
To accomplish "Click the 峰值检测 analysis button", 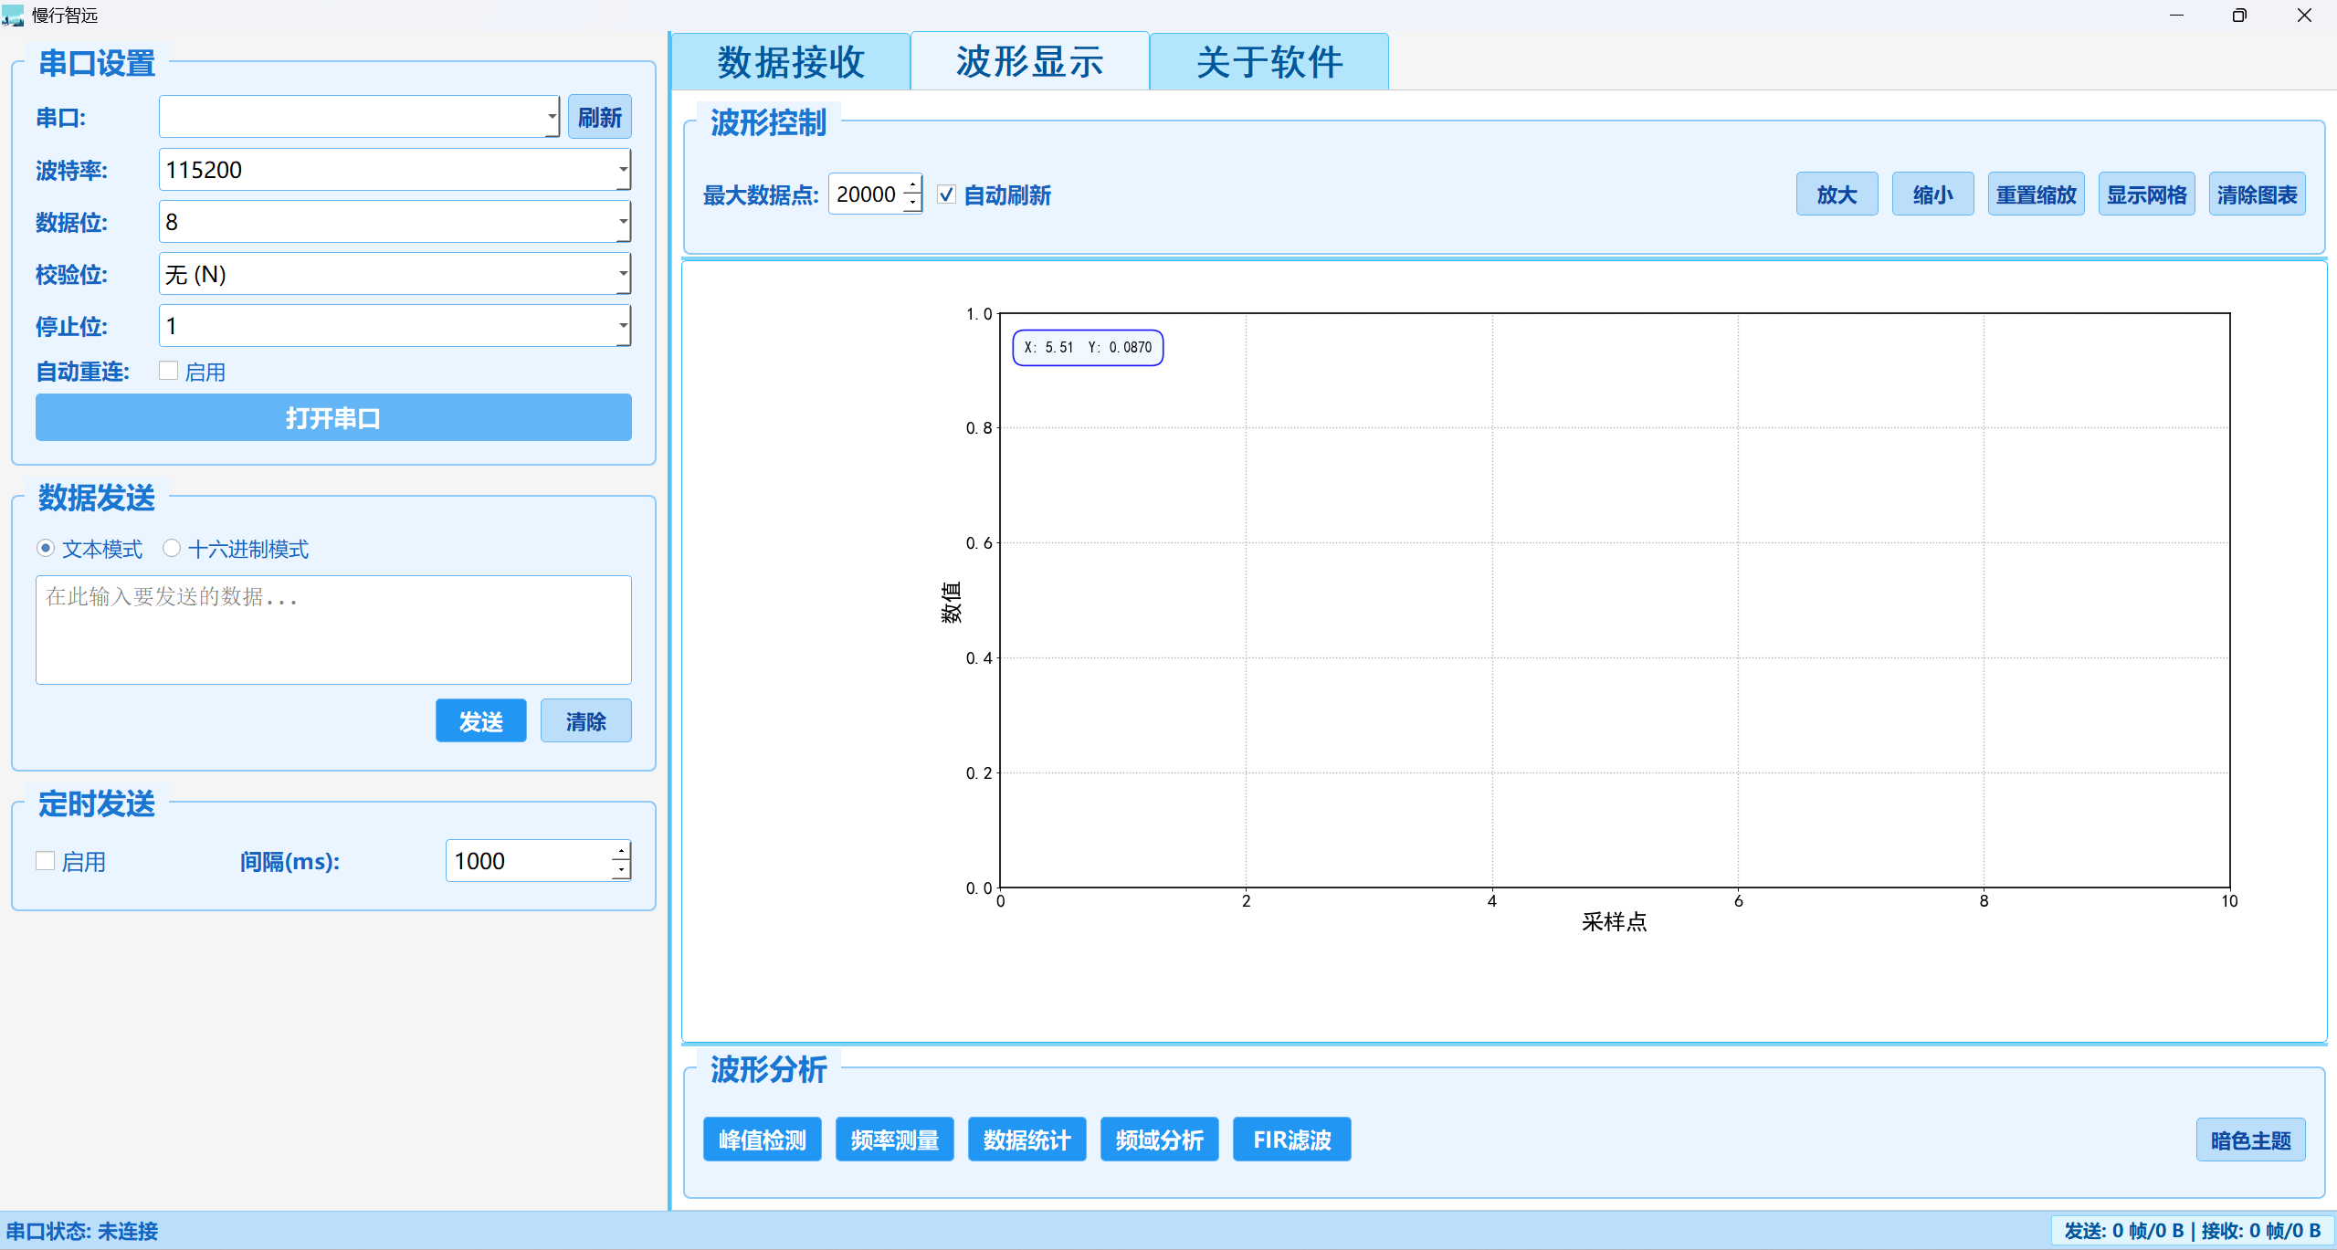I will coord(762,1140).
